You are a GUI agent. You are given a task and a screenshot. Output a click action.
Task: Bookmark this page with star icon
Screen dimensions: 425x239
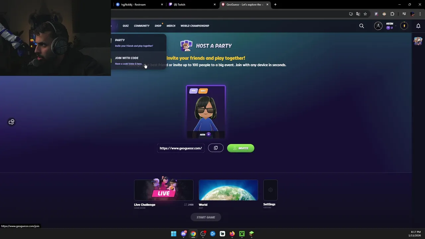click(365, 14)
